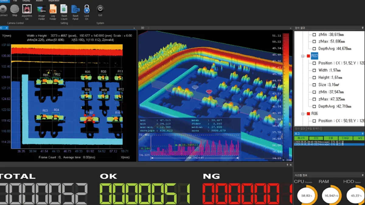Click the OK counter display
Viewport: 365px width, 205px height.
[145, 193]
